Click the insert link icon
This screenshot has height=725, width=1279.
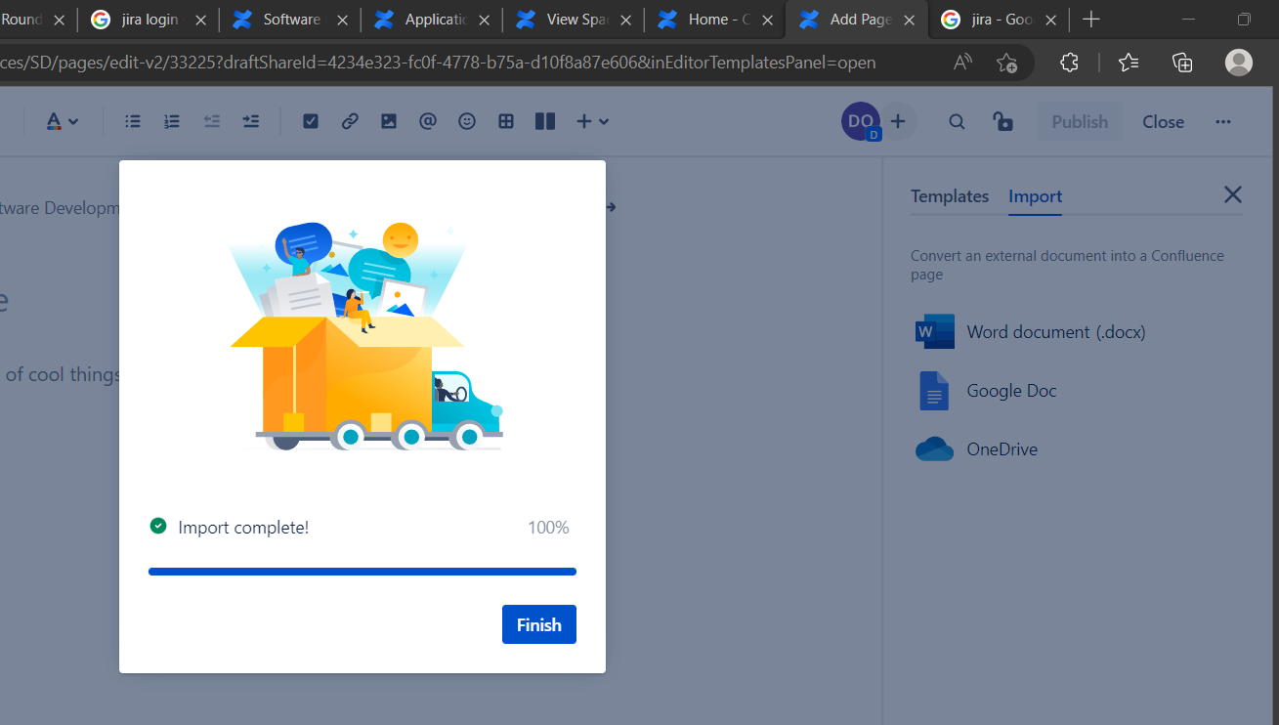point(350,121)
